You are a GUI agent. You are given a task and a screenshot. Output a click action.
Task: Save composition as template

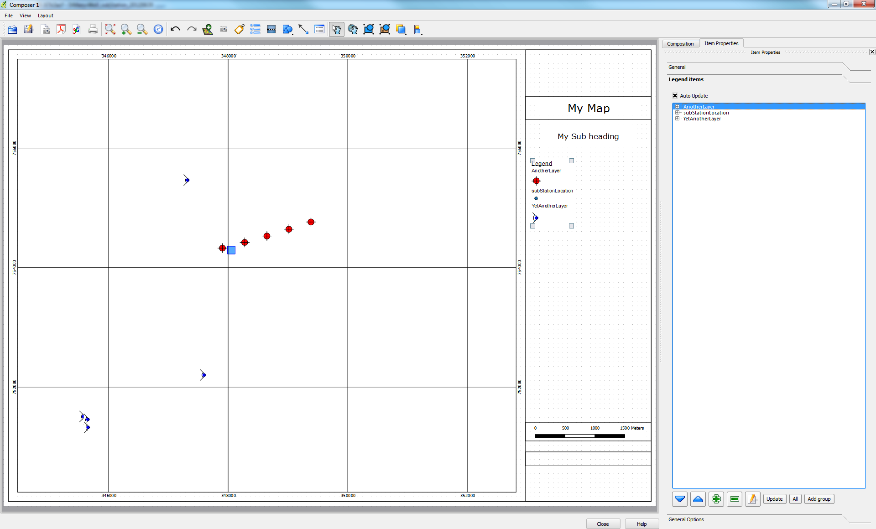[x=29, y=30]
